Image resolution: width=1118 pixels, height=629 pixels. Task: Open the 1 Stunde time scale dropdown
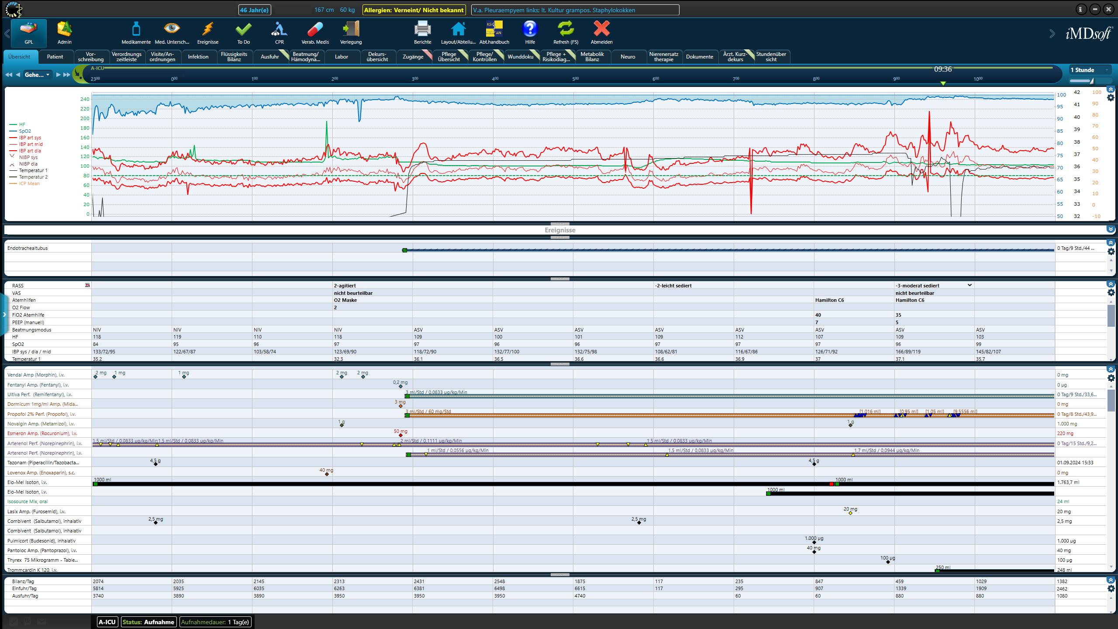tap(1090, 70)
